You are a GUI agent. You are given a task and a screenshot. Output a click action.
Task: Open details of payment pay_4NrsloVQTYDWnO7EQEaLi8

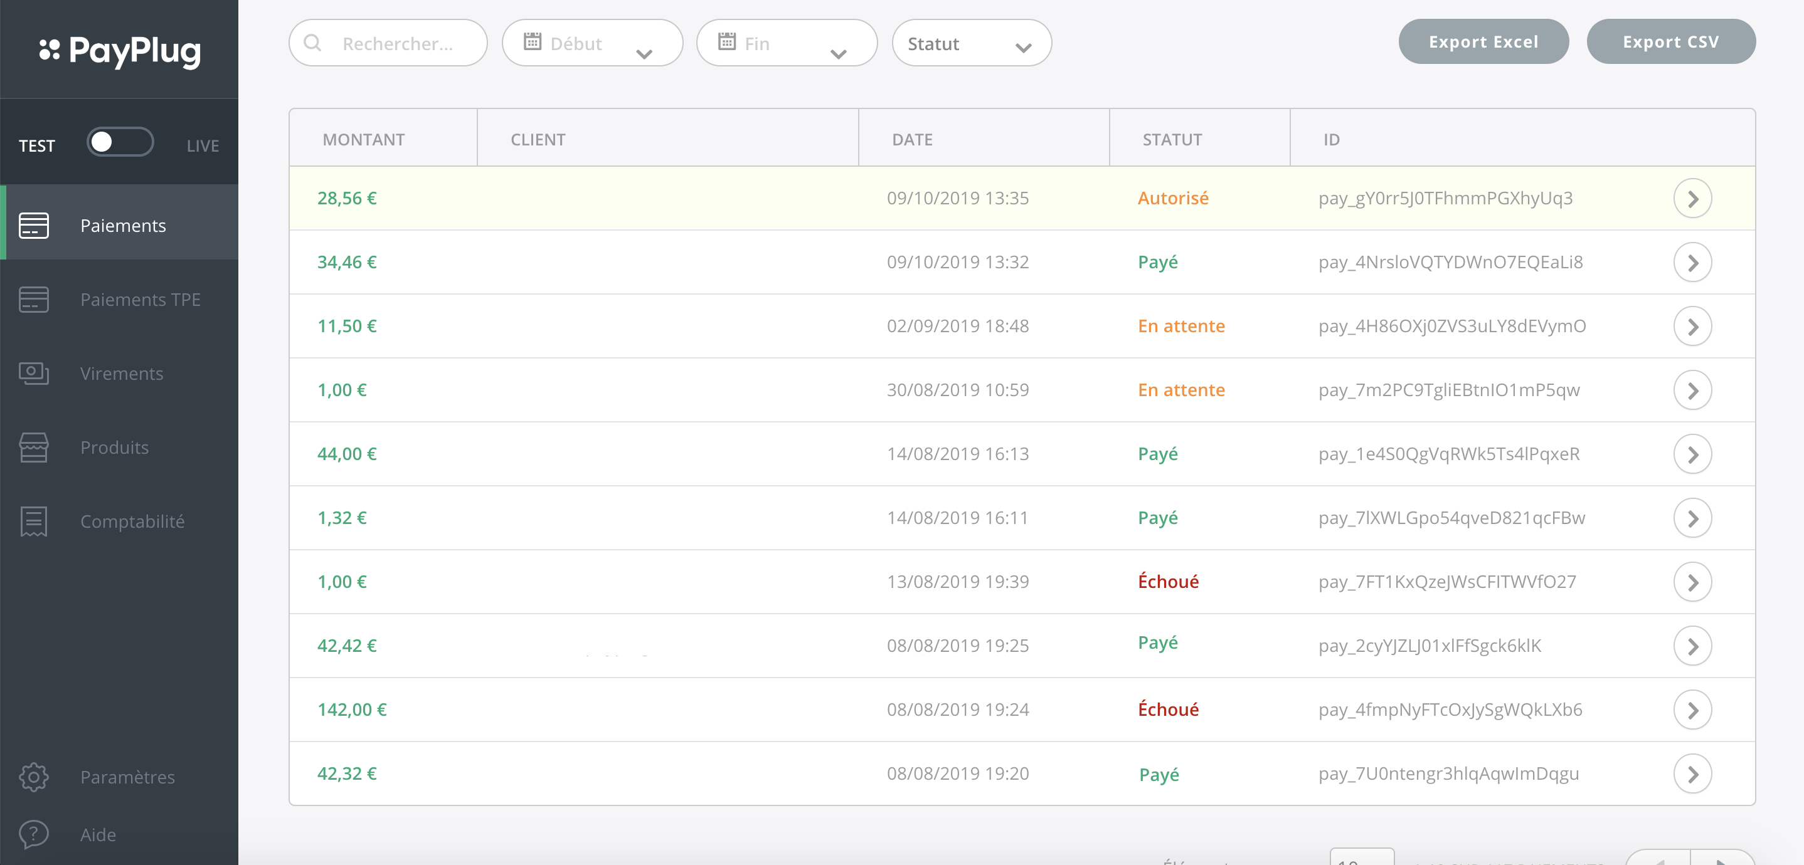click(1694, 263)
